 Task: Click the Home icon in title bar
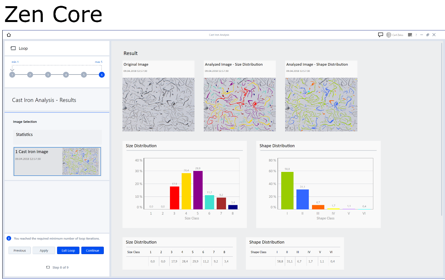tap(9, 35)
